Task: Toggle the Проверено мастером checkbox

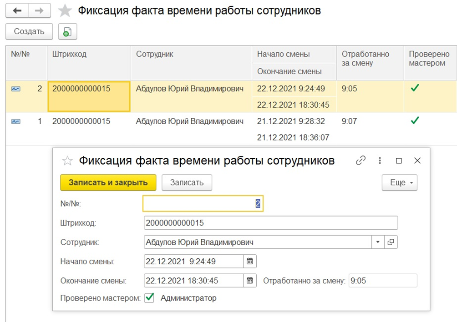Action: pyautogui.click(x=149, y=298)
